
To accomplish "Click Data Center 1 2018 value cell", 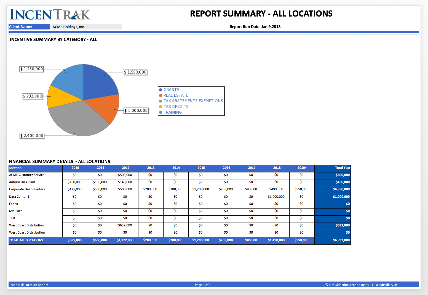I will (x=276, y=197).
